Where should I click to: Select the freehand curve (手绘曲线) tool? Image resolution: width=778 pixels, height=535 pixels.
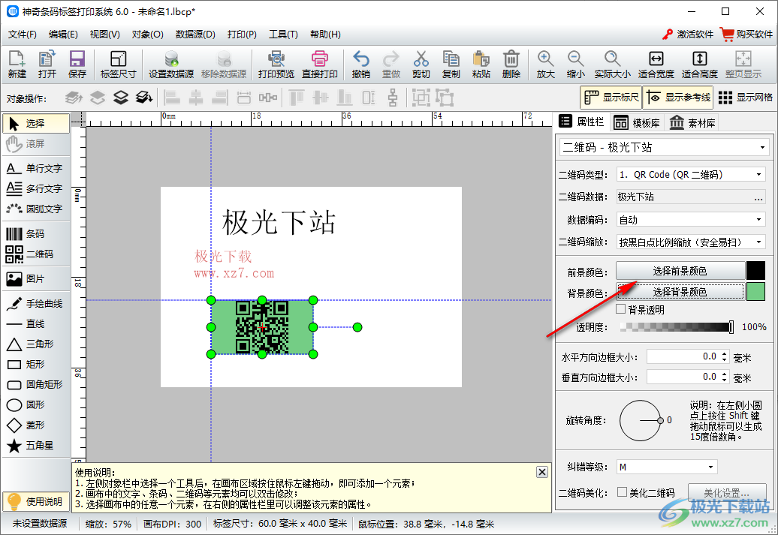coord(36,303)
